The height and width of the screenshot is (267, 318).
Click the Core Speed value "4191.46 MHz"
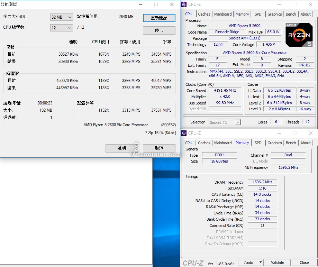pyautogui.click(x=225, y=90)
